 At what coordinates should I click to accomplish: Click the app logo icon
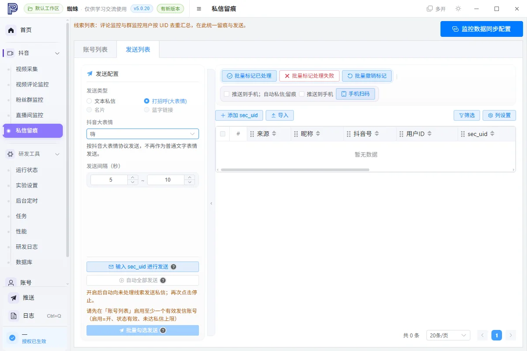click(12, 9)
